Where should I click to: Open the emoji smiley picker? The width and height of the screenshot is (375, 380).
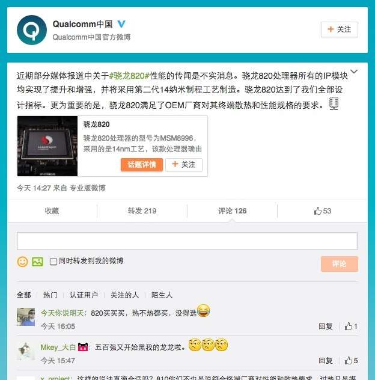pyautogui.click(x=22, y=262)
